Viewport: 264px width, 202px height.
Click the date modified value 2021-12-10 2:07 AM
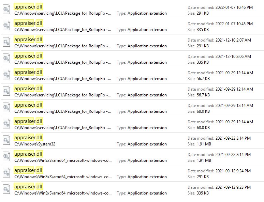[233, 40]
